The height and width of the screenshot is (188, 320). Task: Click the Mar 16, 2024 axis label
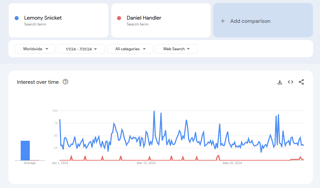tap(146, 163)
